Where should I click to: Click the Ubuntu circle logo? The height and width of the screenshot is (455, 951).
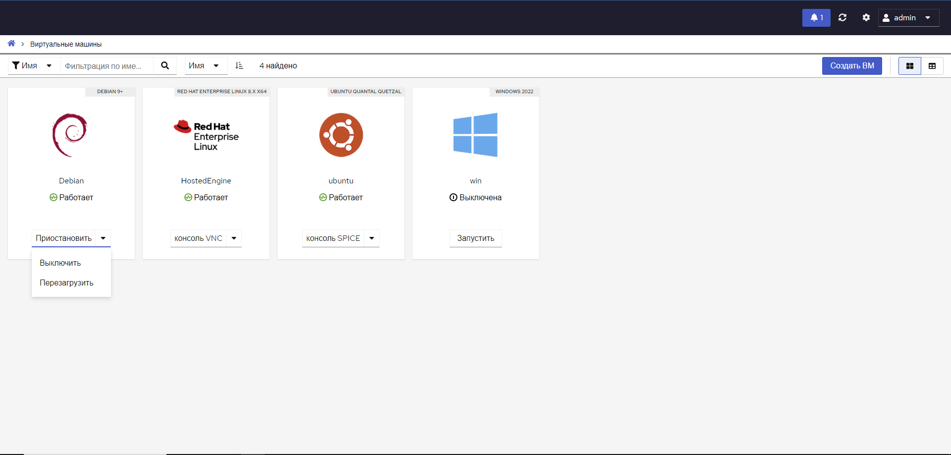tap(341, 135)
